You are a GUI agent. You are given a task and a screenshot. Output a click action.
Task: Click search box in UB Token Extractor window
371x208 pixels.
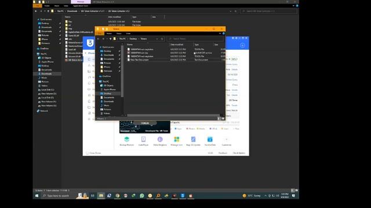268,11
